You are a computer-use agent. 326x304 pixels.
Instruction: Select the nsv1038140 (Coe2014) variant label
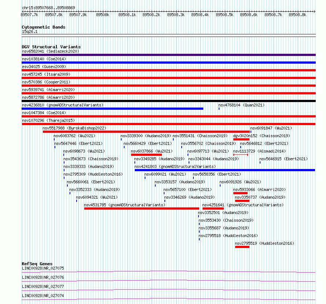click(44, 59)
